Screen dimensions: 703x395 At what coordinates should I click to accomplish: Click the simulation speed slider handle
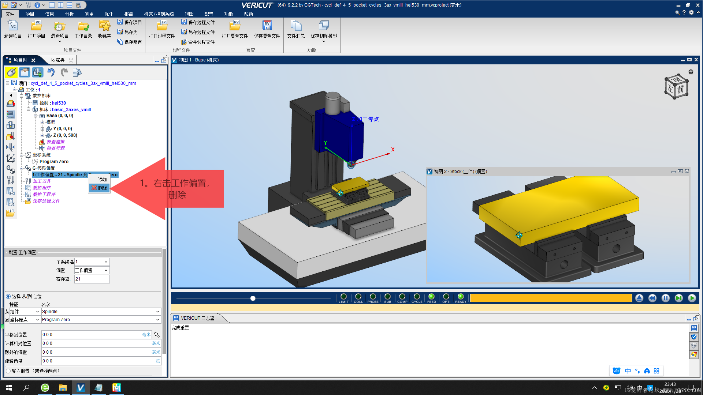click(253, 298)
